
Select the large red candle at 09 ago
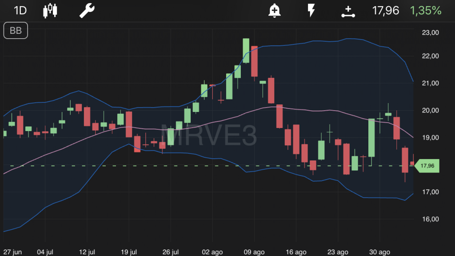point(255,61)
